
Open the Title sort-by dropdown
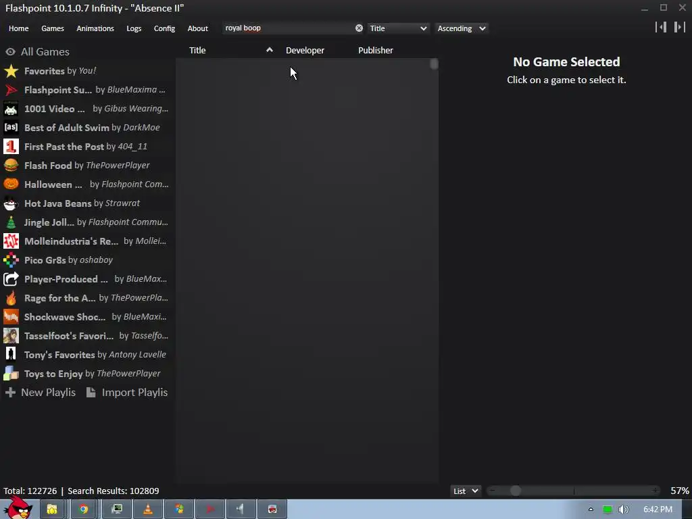(398, 28)
